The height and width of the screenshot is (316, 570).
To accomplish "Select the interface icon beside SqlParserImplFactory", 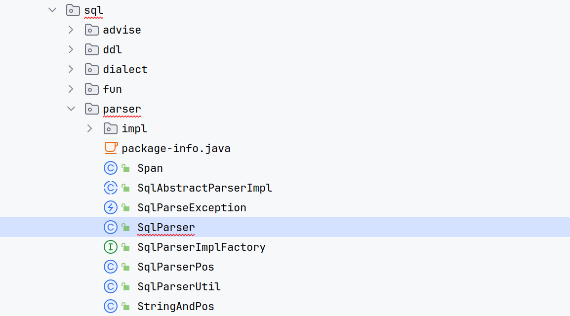I will [110, 247].
